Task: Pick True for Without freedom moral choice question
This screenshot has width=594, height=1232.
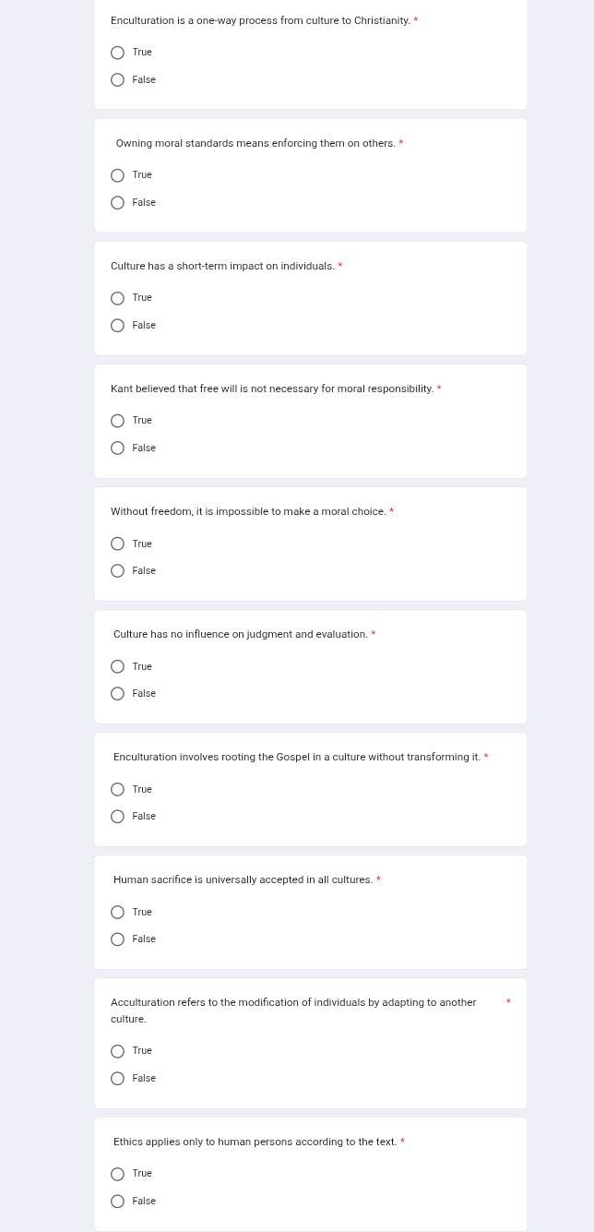Action: (x=117, y=544)
